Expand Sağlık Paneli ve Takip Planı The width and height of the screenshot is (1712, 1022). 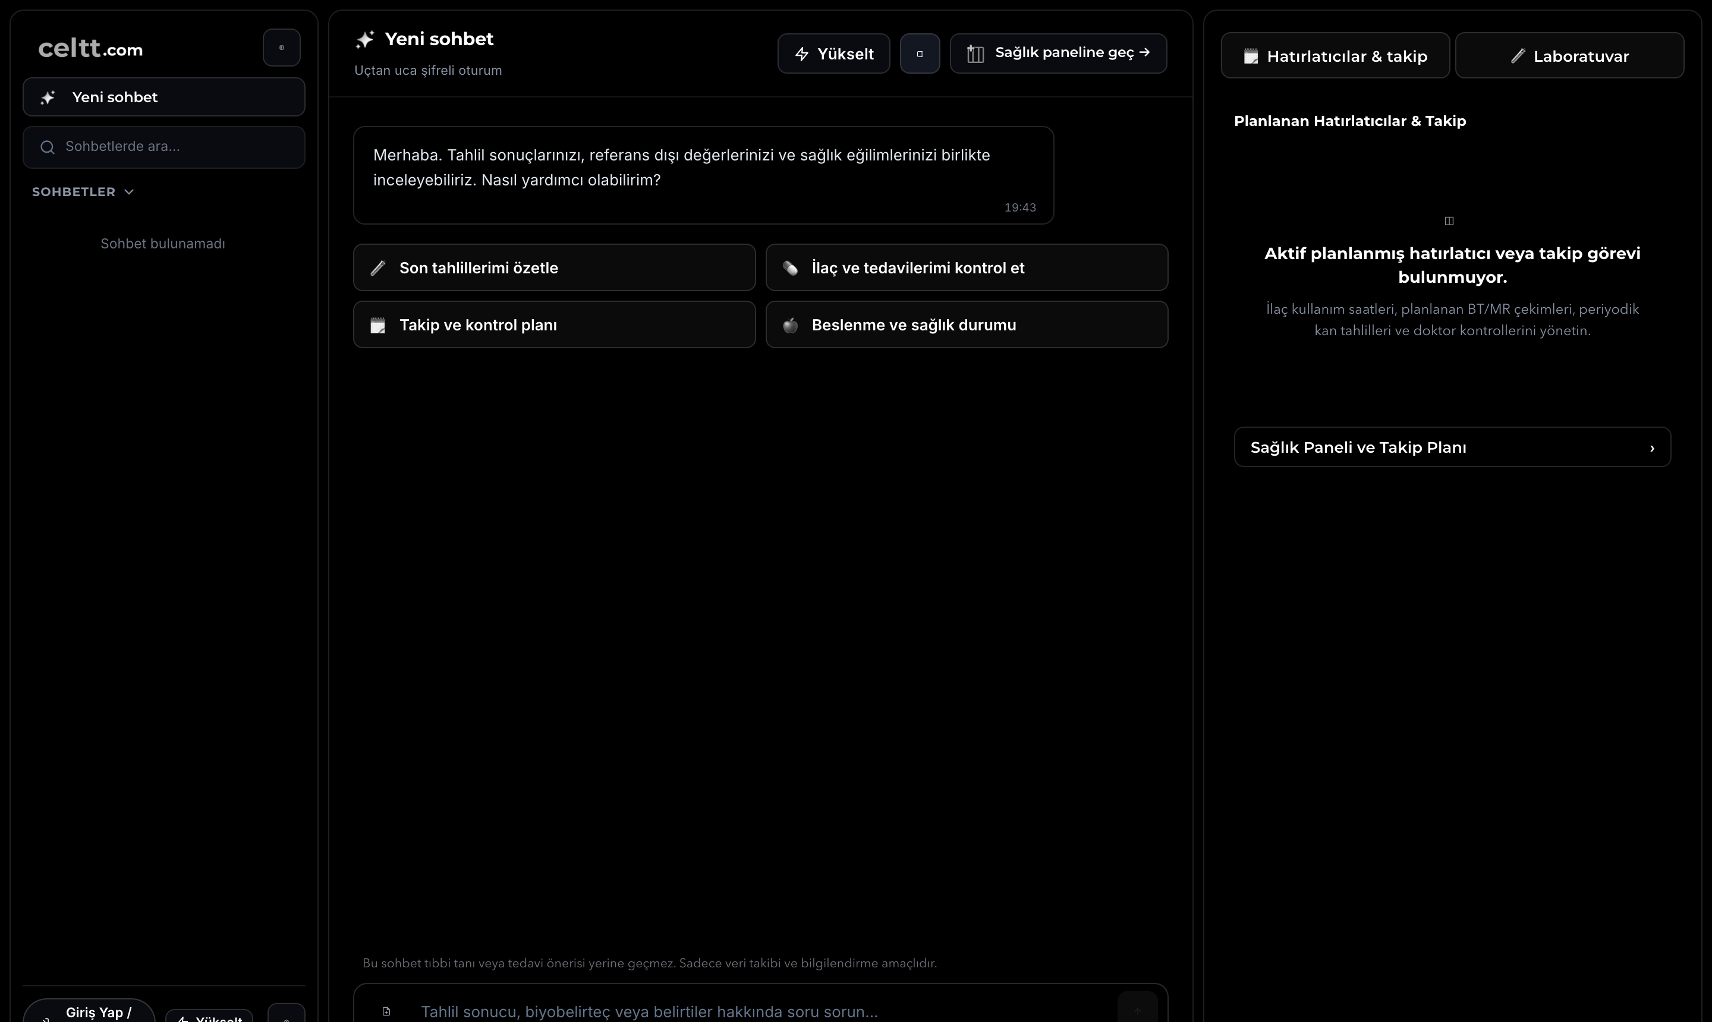[1452, 447]
